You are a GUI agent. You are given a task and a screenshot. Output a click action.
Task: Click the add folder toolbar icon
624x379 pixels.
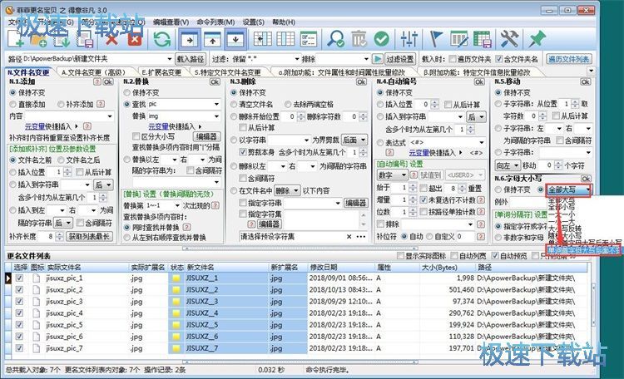38,39
